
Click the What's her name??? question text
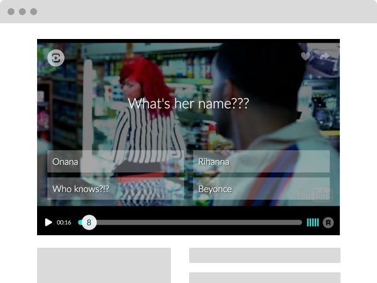click(x=188, y=104)
